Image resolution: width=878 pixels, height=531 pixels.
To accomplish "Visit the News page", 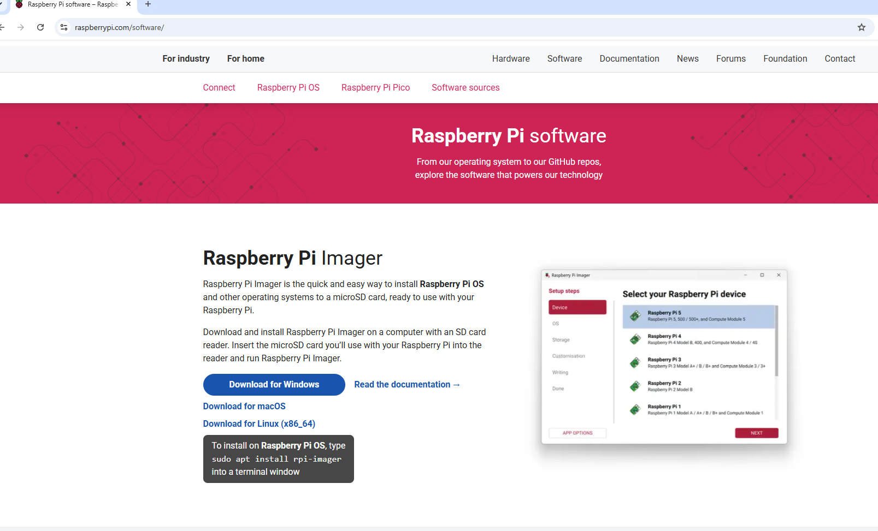I will (688, 58).
